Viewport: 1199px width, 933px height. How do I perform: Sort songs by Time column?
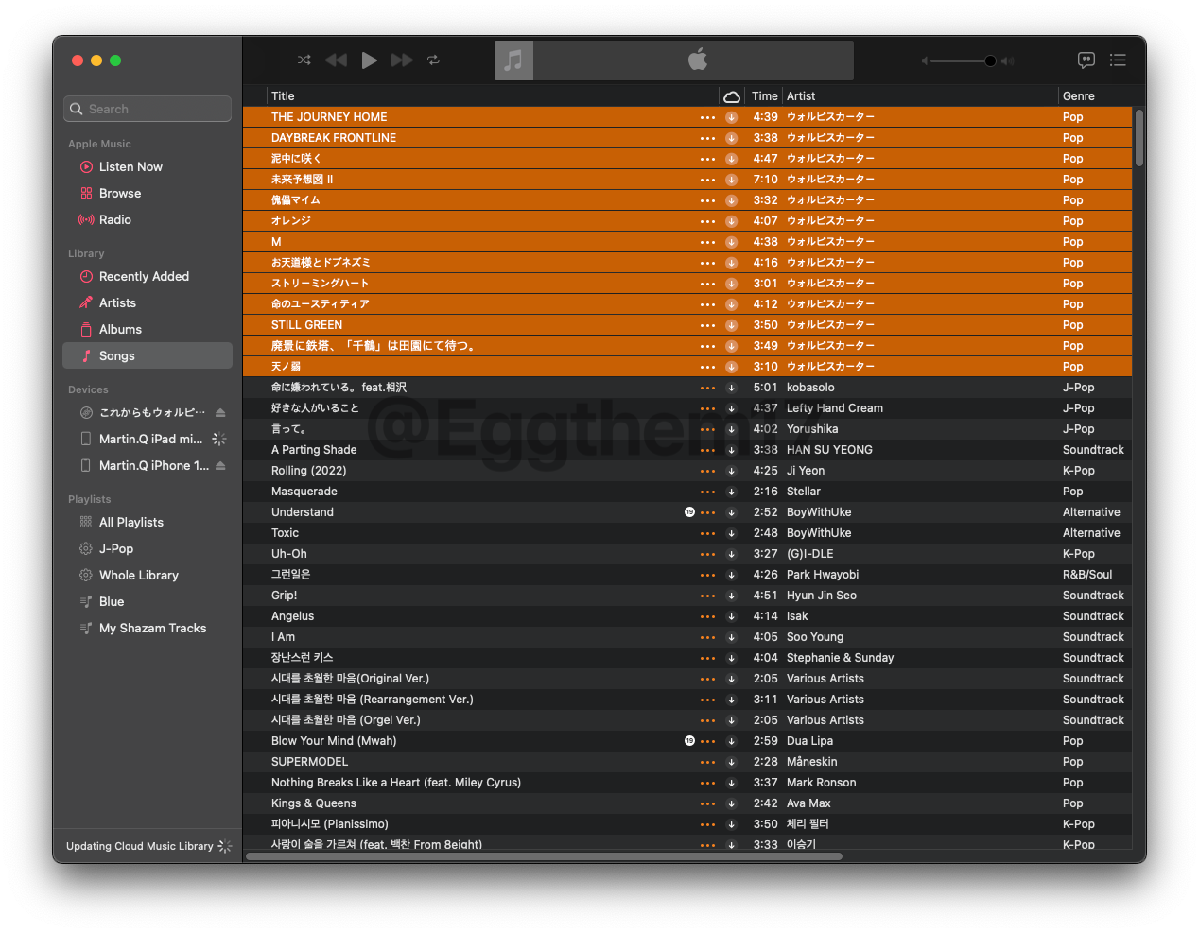(x=764, y=95)
